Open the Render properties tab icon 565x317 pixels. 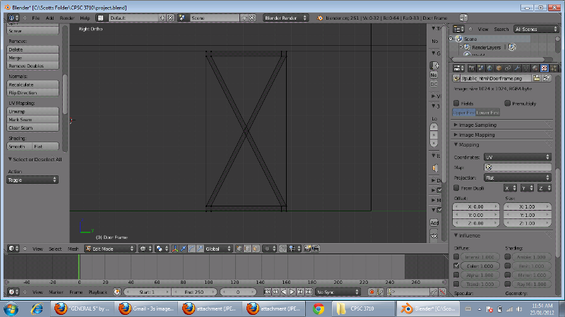471,68
